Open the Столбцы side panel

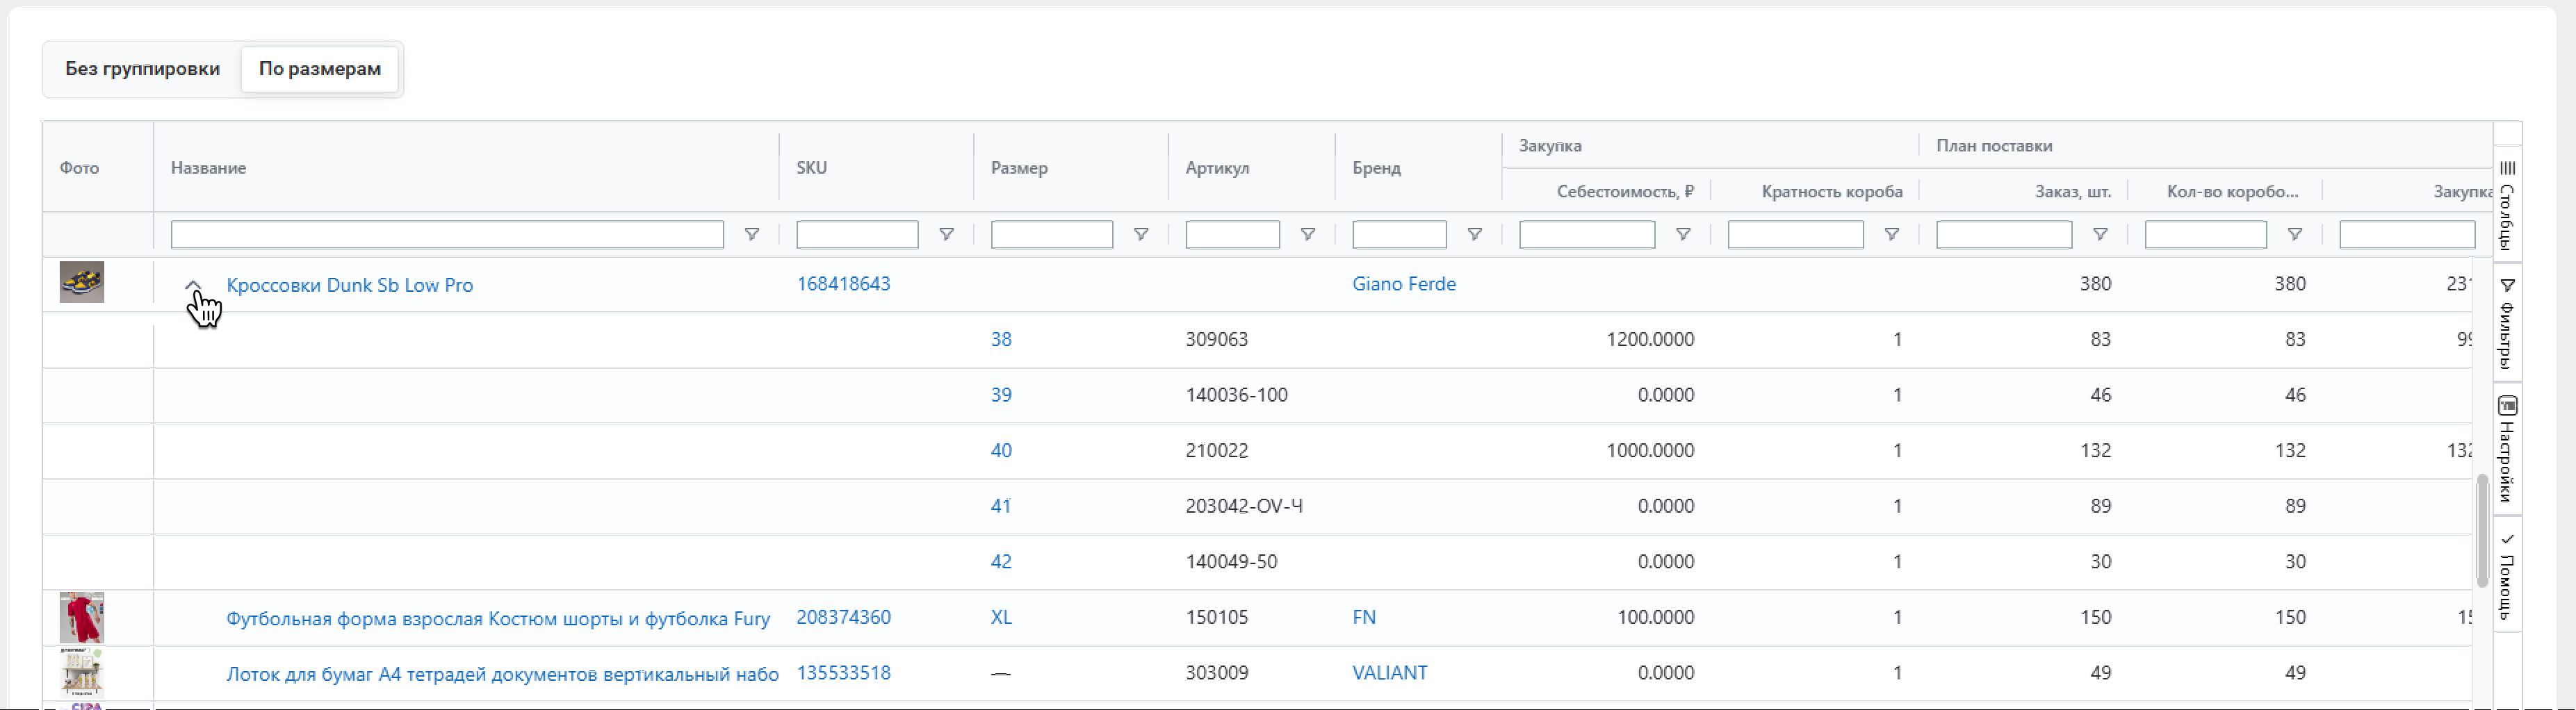tap(2507, 205)
